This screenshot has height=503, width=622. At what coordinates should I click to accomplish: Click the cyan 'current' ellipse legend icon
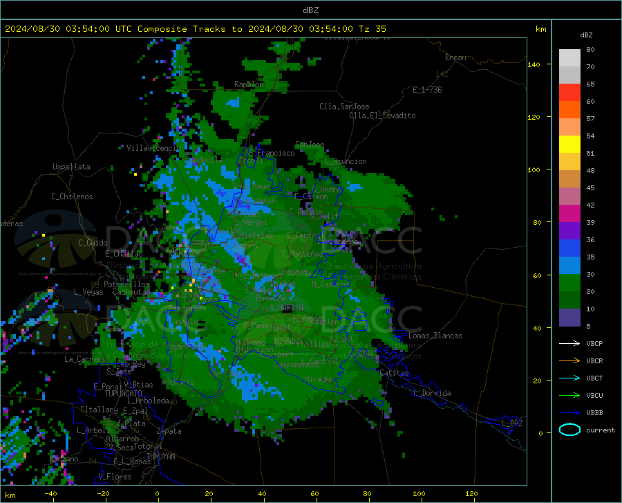coord(569,430)
